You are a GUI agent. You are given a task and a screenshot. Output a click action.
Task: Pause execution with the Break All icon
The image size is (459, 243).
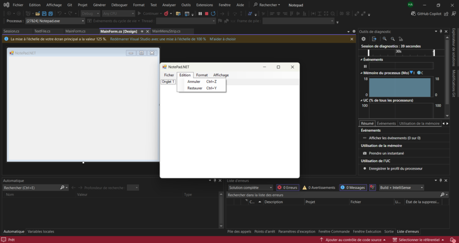200,13
